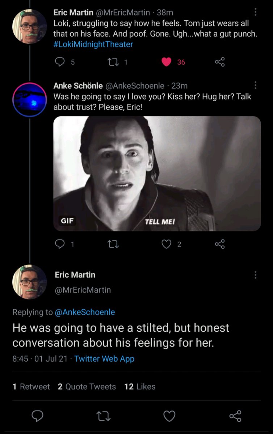This screenshot has height=434, width=273.
Task: Unlike the top tweet with 36 likes
Action: tap(166, 62)
